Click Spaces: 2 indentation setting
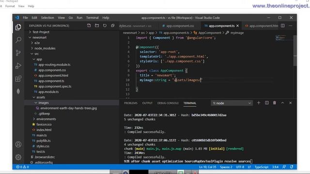 pos(226,167)
